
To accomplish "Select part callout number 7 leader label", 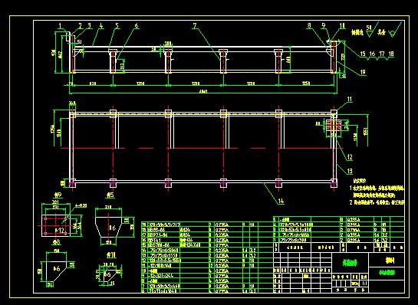I will coord(195,25).
